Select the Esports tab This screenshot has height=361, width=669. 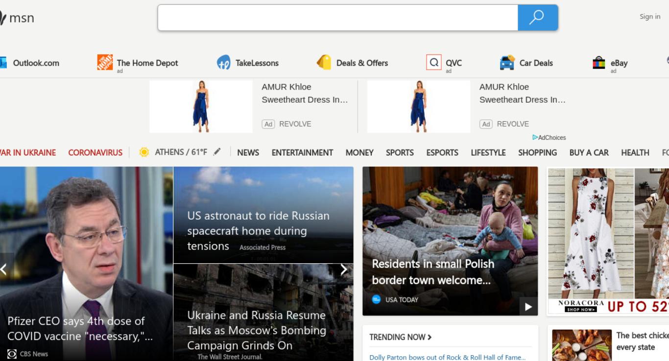point(442,153)
